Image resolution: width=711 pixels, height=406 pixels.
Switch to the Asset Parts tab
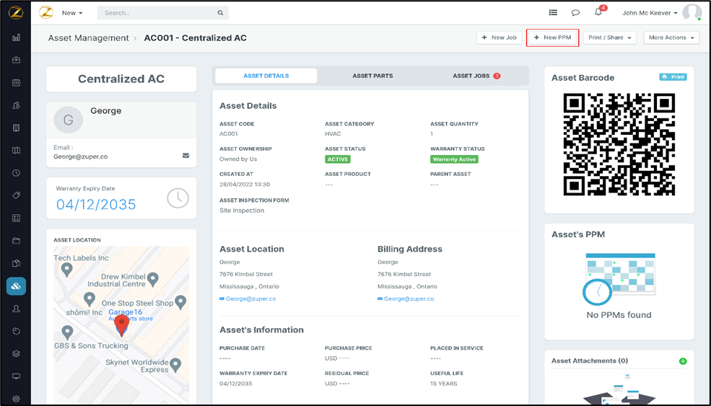372,76
